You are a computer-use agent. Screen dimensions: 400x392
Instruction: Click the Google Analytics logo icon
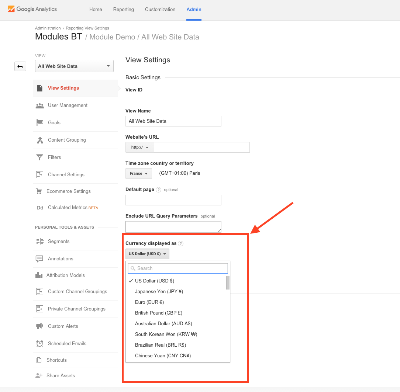click(11, 9)
